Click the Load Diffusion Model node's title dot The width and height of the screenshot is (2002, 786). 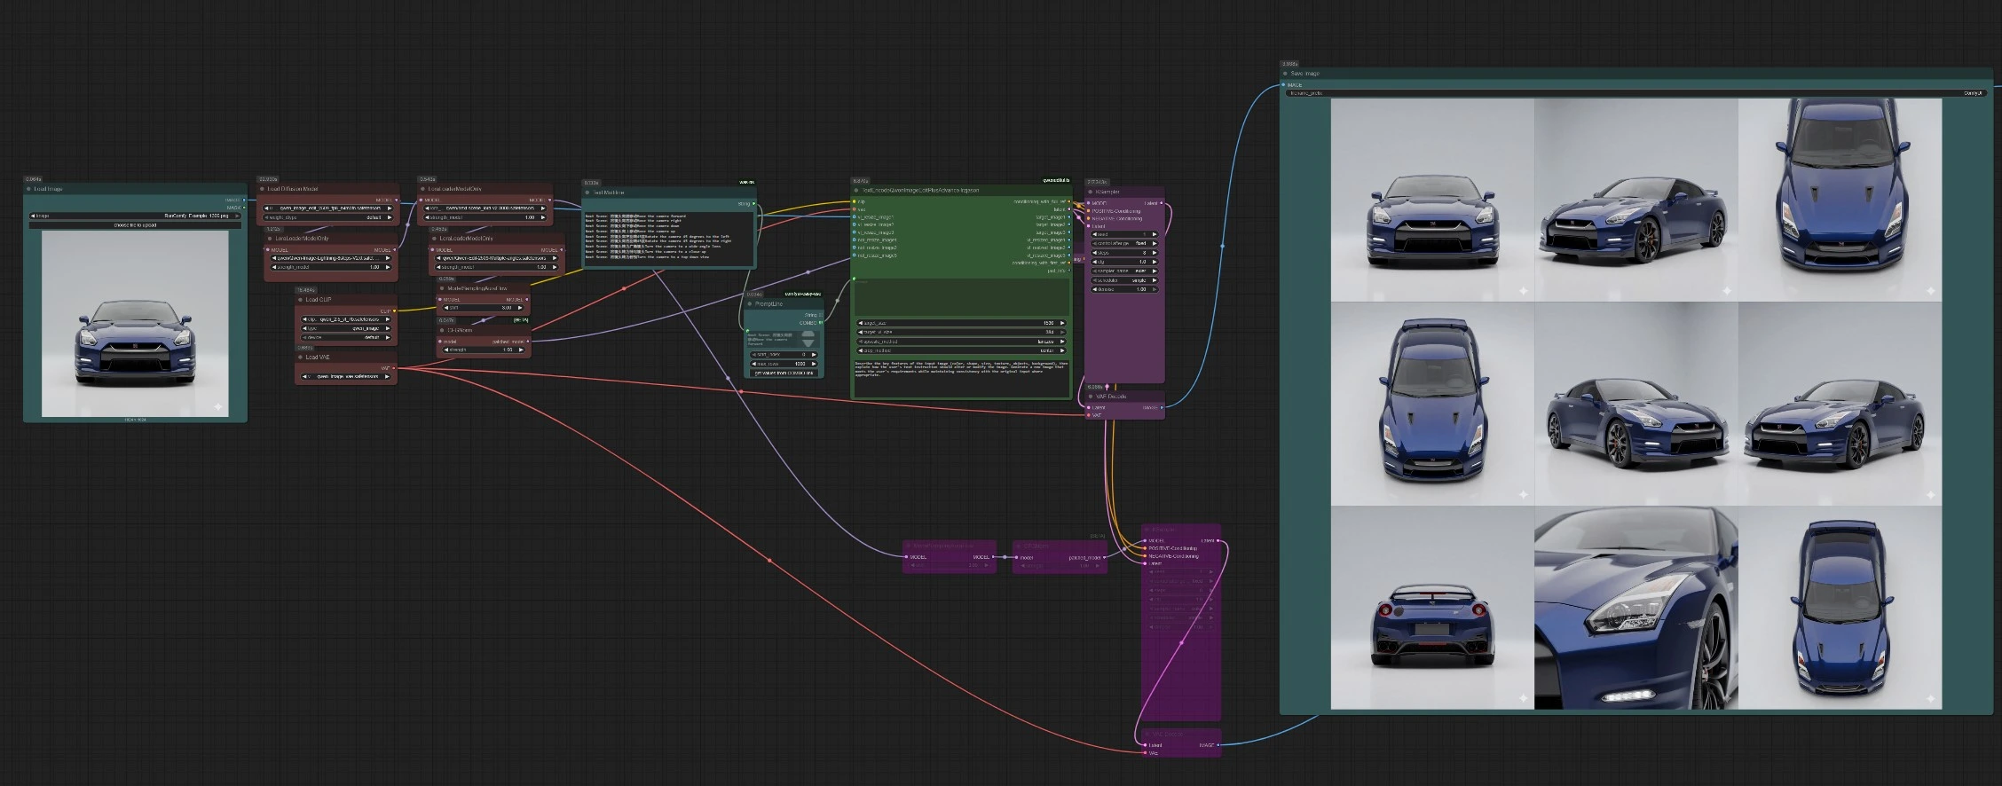tap(263, 189)
